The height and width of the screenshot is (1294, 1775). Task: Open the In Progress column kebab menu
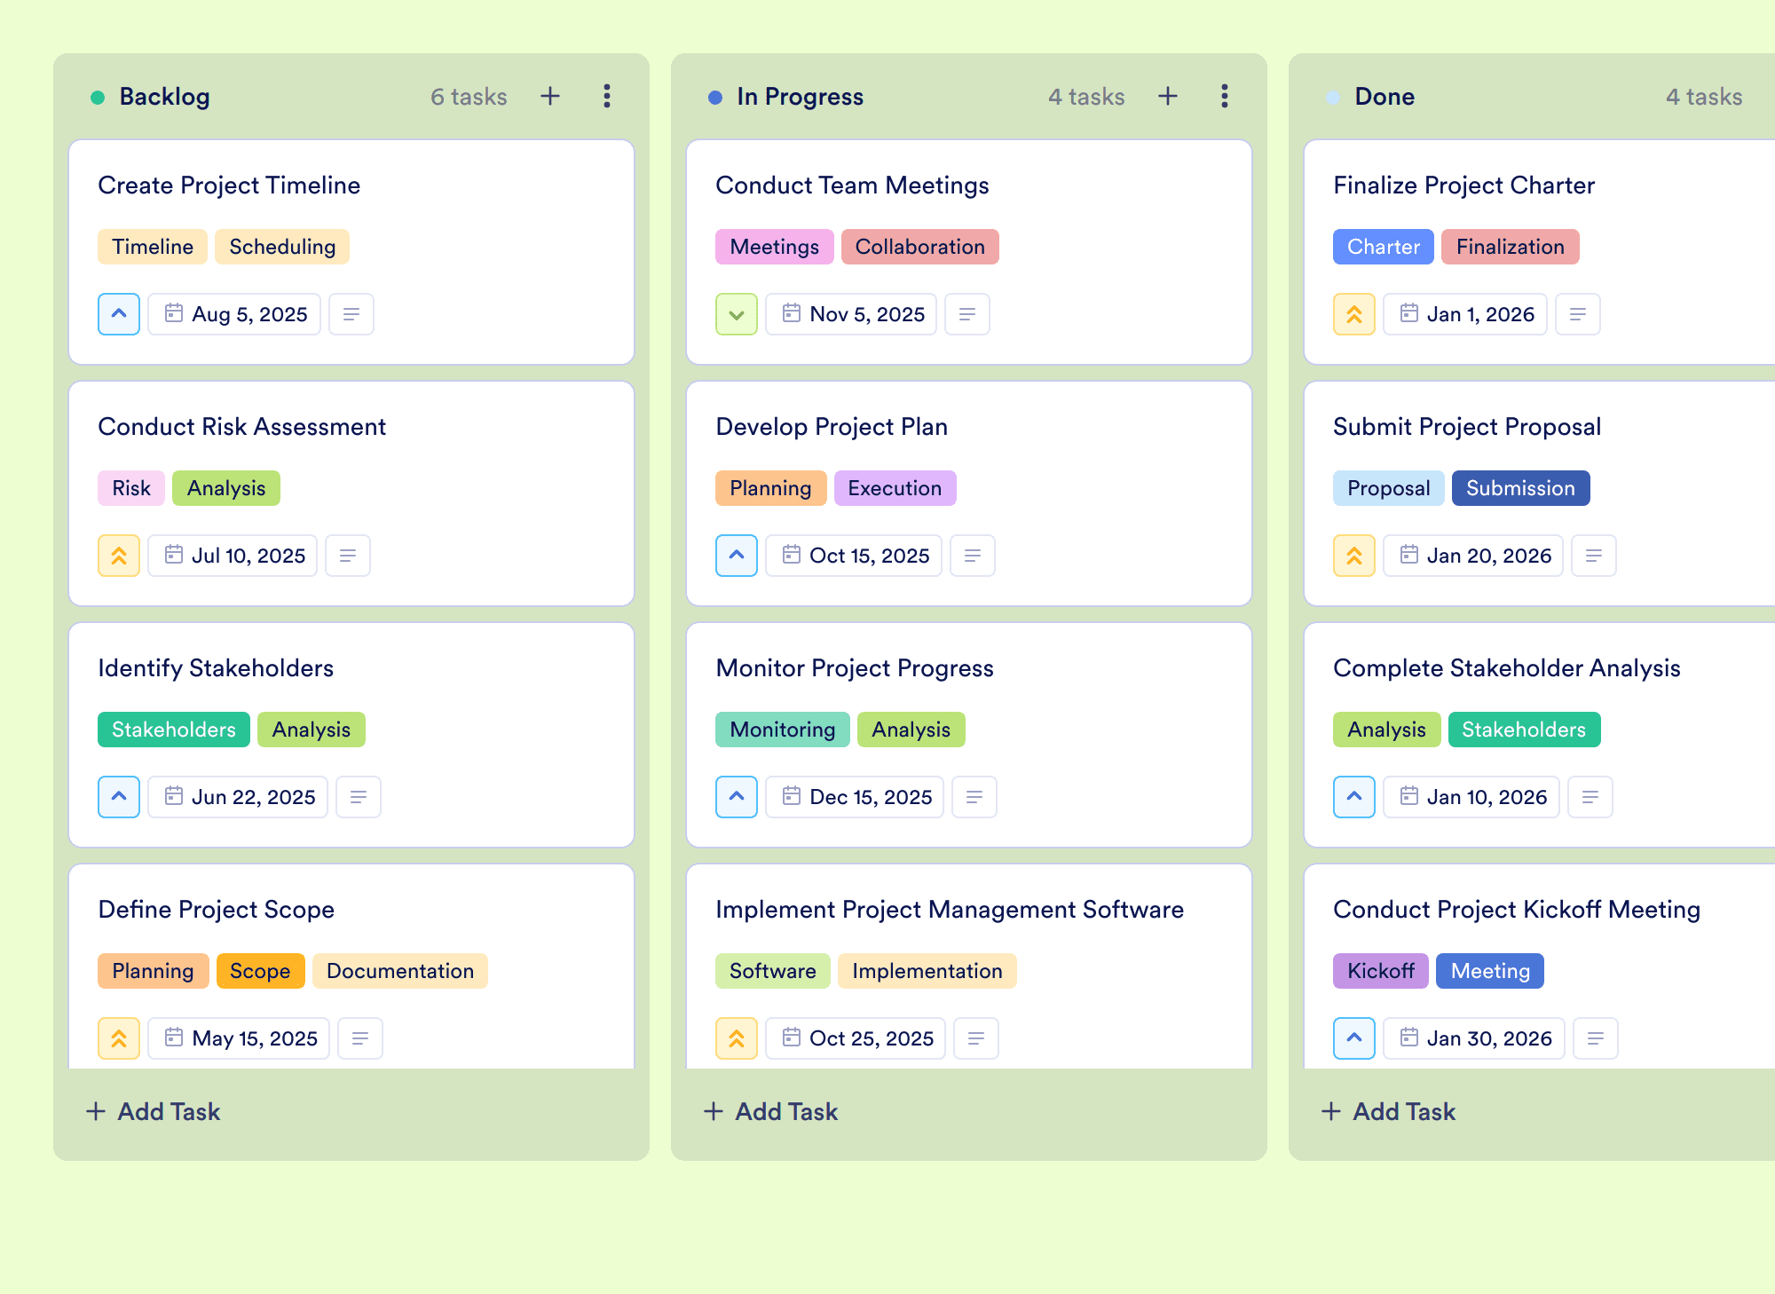click(x=1225, y=96)
